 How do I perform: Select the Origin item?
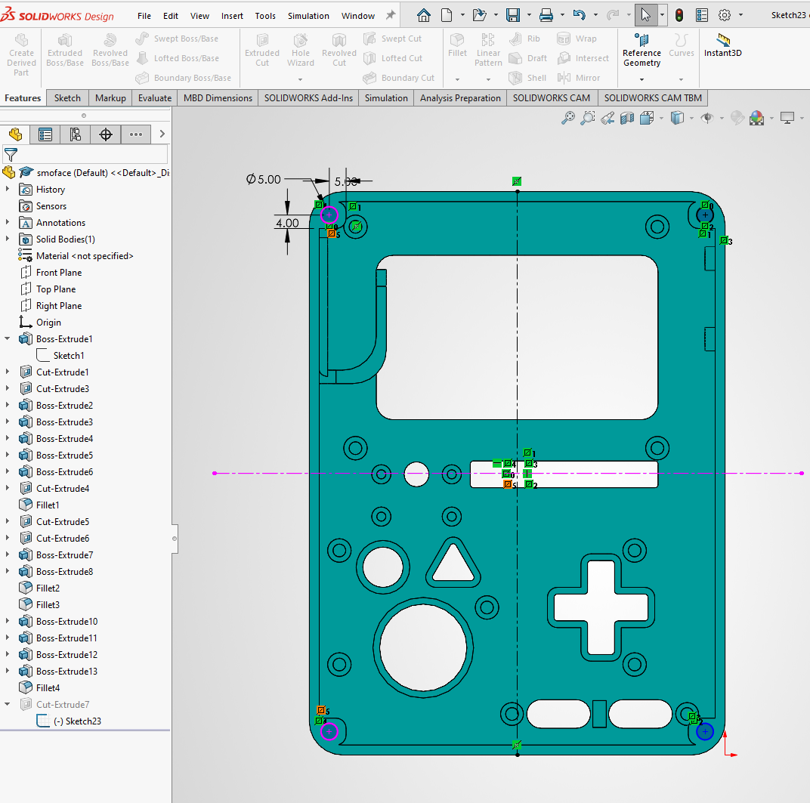48,323
